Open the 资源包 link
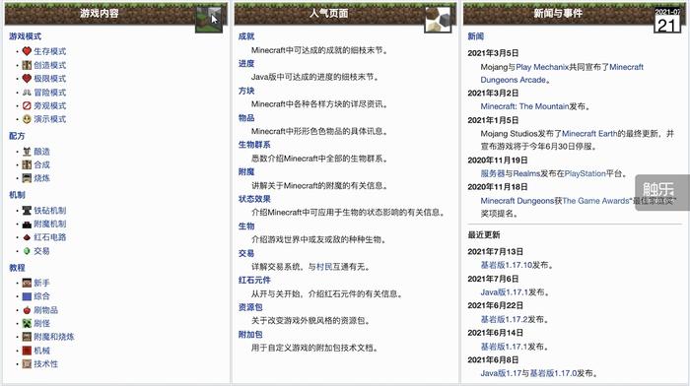The image size is (690, 386). coord(250,308)
